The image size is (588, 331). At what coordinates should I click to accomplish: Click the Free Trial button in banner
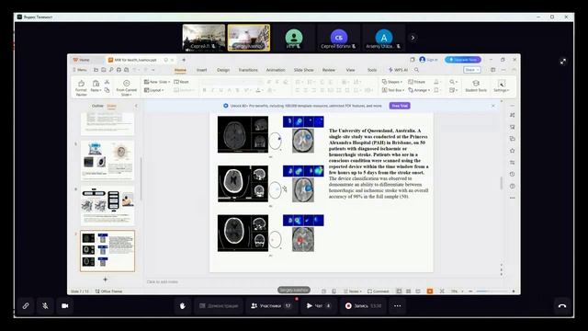pos(400,106)
